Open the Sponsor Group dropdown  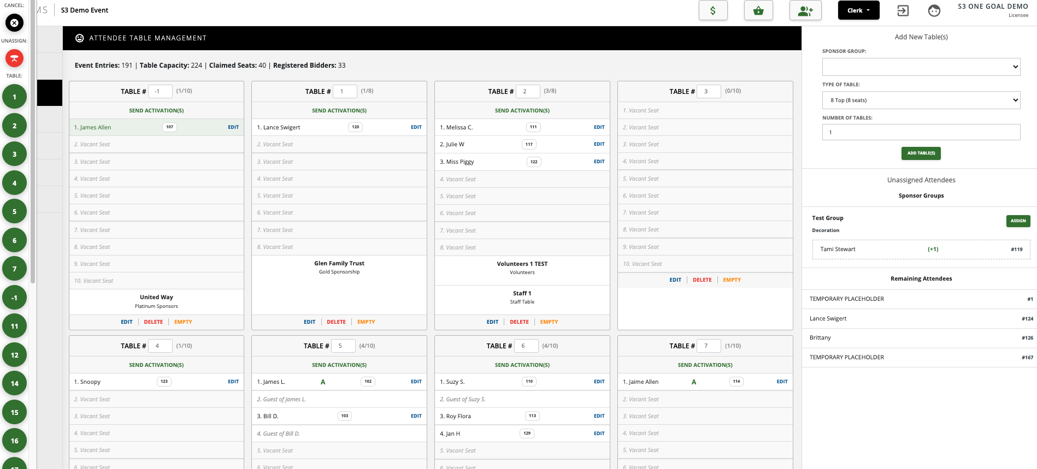pyautogui.click(x=921, y=67)
